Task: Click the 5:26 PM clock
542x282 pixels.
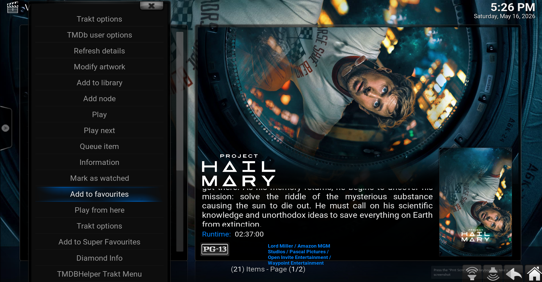Action: point(513,7)
